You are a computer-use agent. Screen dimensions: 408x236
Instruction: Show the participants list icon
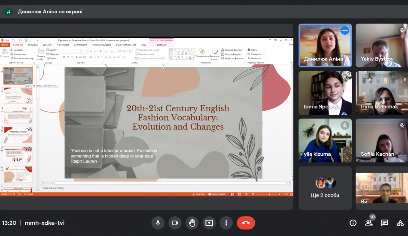(x=368, y=223)
